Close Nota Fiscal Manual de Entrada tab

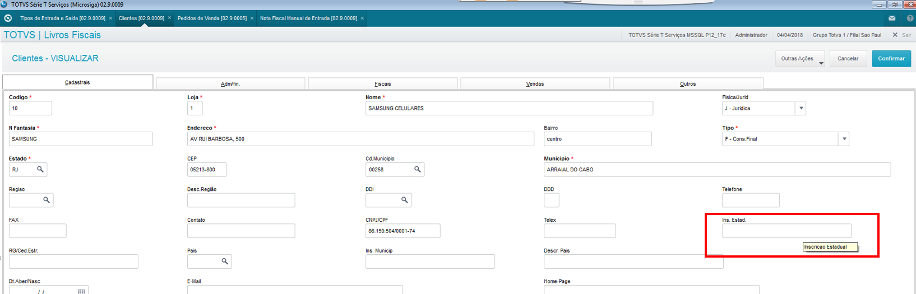tap(362, 18)
